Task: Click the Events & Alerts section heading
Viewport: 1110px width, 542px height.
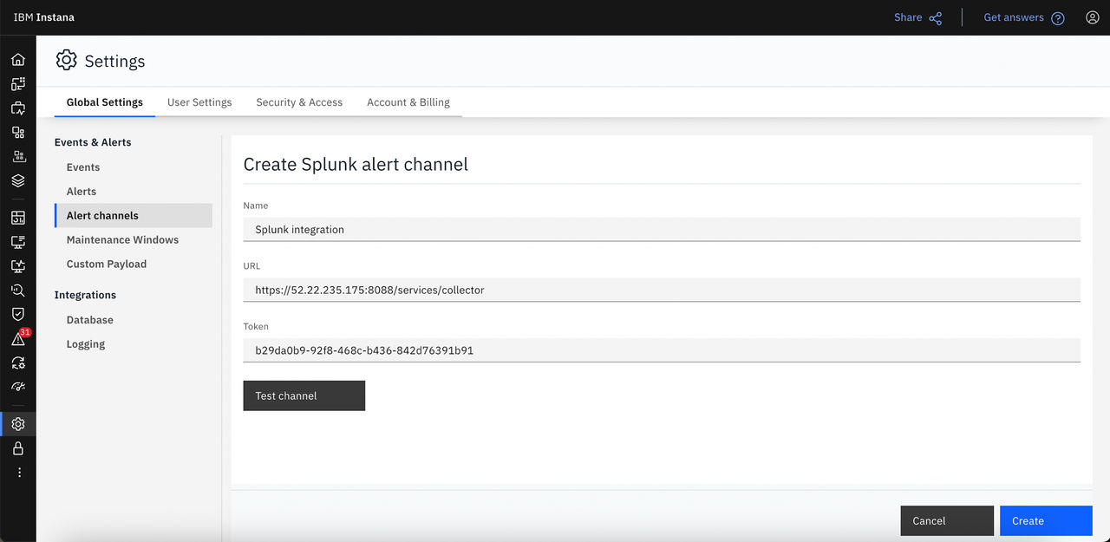Action: coord(93,142)
